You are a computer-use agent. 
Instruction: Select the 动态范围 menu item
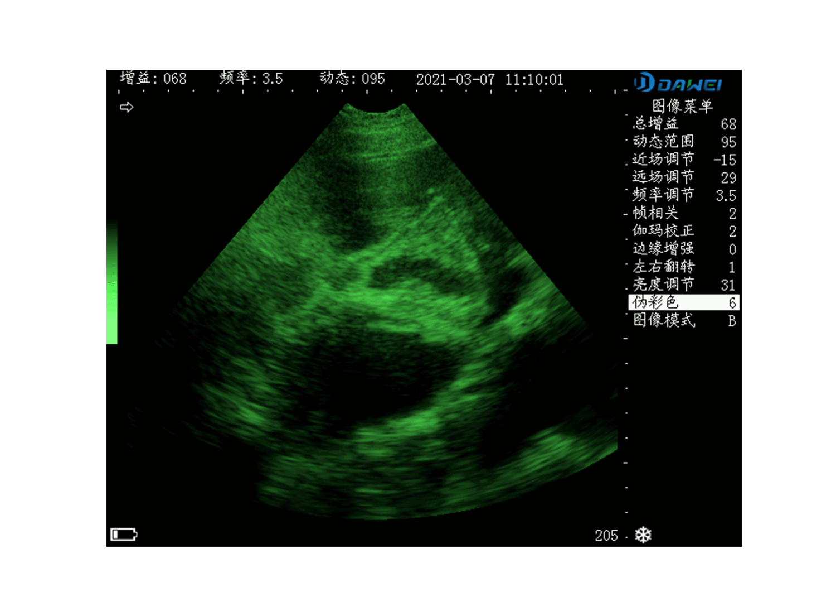point(684,142)
